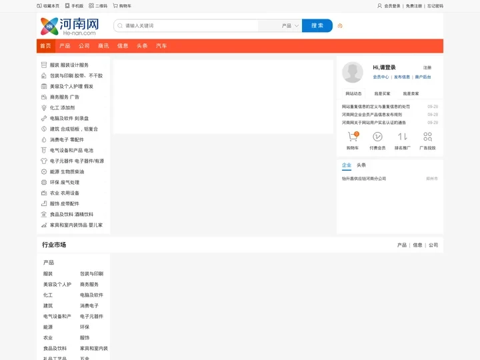Click the icon beside 能源 生物质柴油
Viewport: 480px width, 360px height.
pyautogui.click(x=44, y=172)
